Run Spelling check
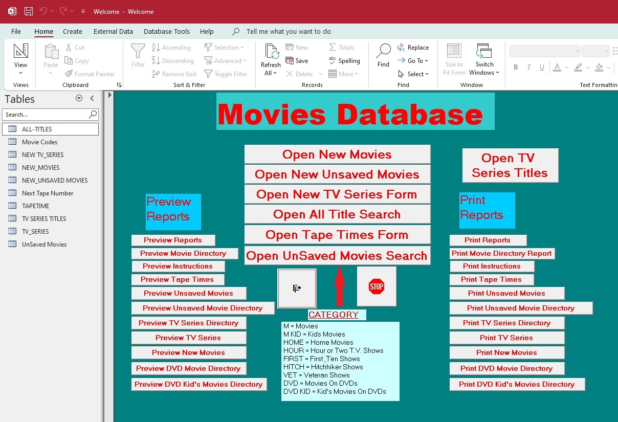 344,61
